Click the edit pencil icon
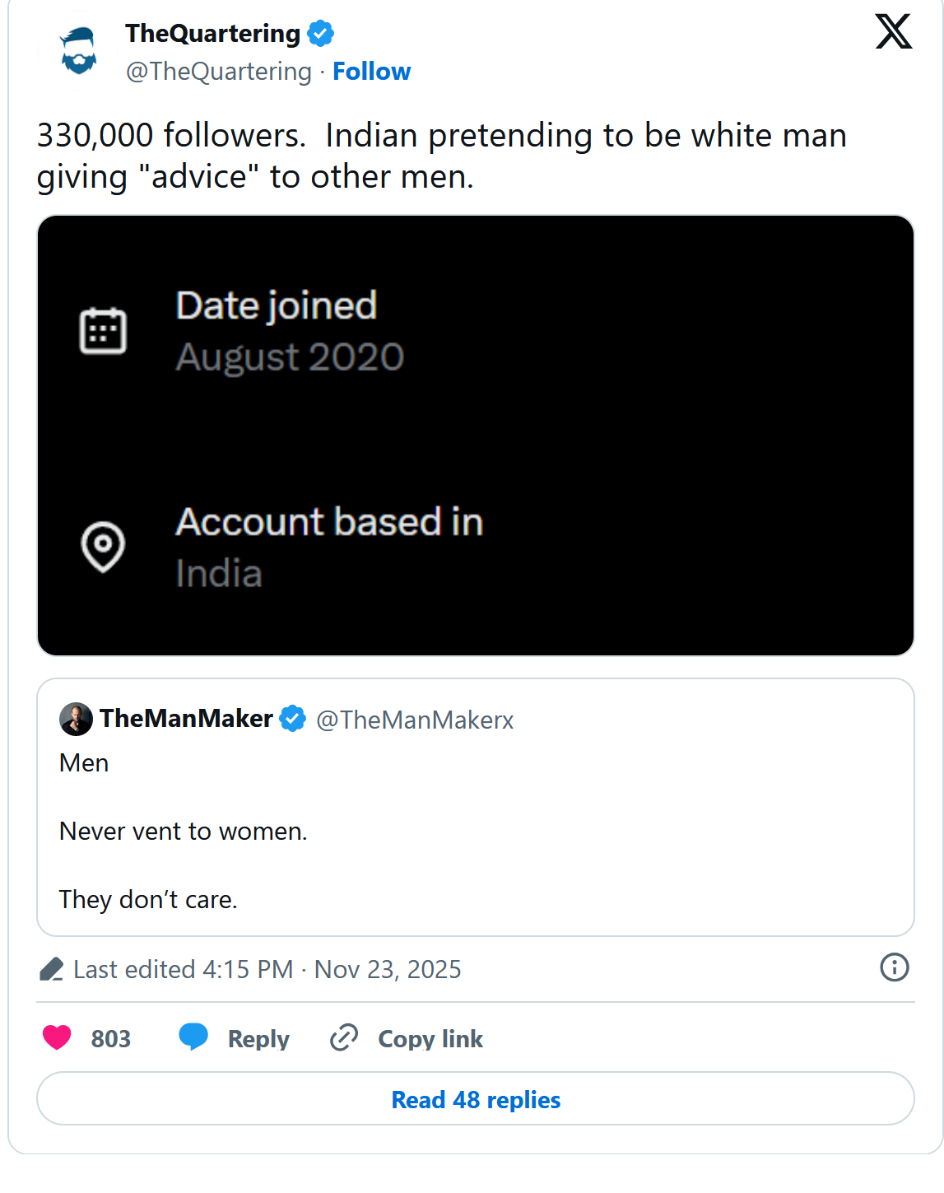 pyautogui.click(x=51, y=969)
